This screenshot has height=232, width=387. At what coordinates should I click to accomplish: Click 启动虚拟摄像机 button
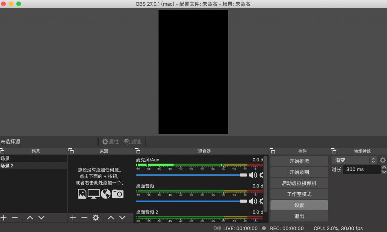(x=299, y=183)
